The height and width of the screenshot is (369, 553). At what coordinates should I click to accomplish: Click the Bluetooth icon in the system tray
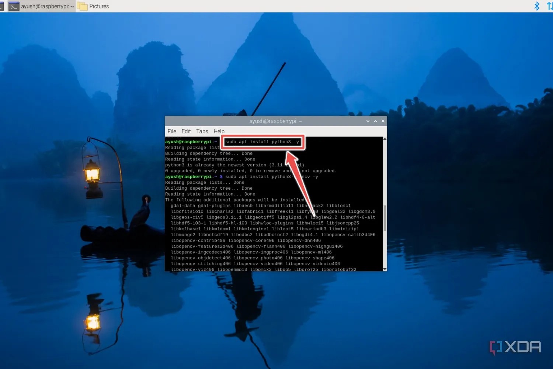[537, 6]
